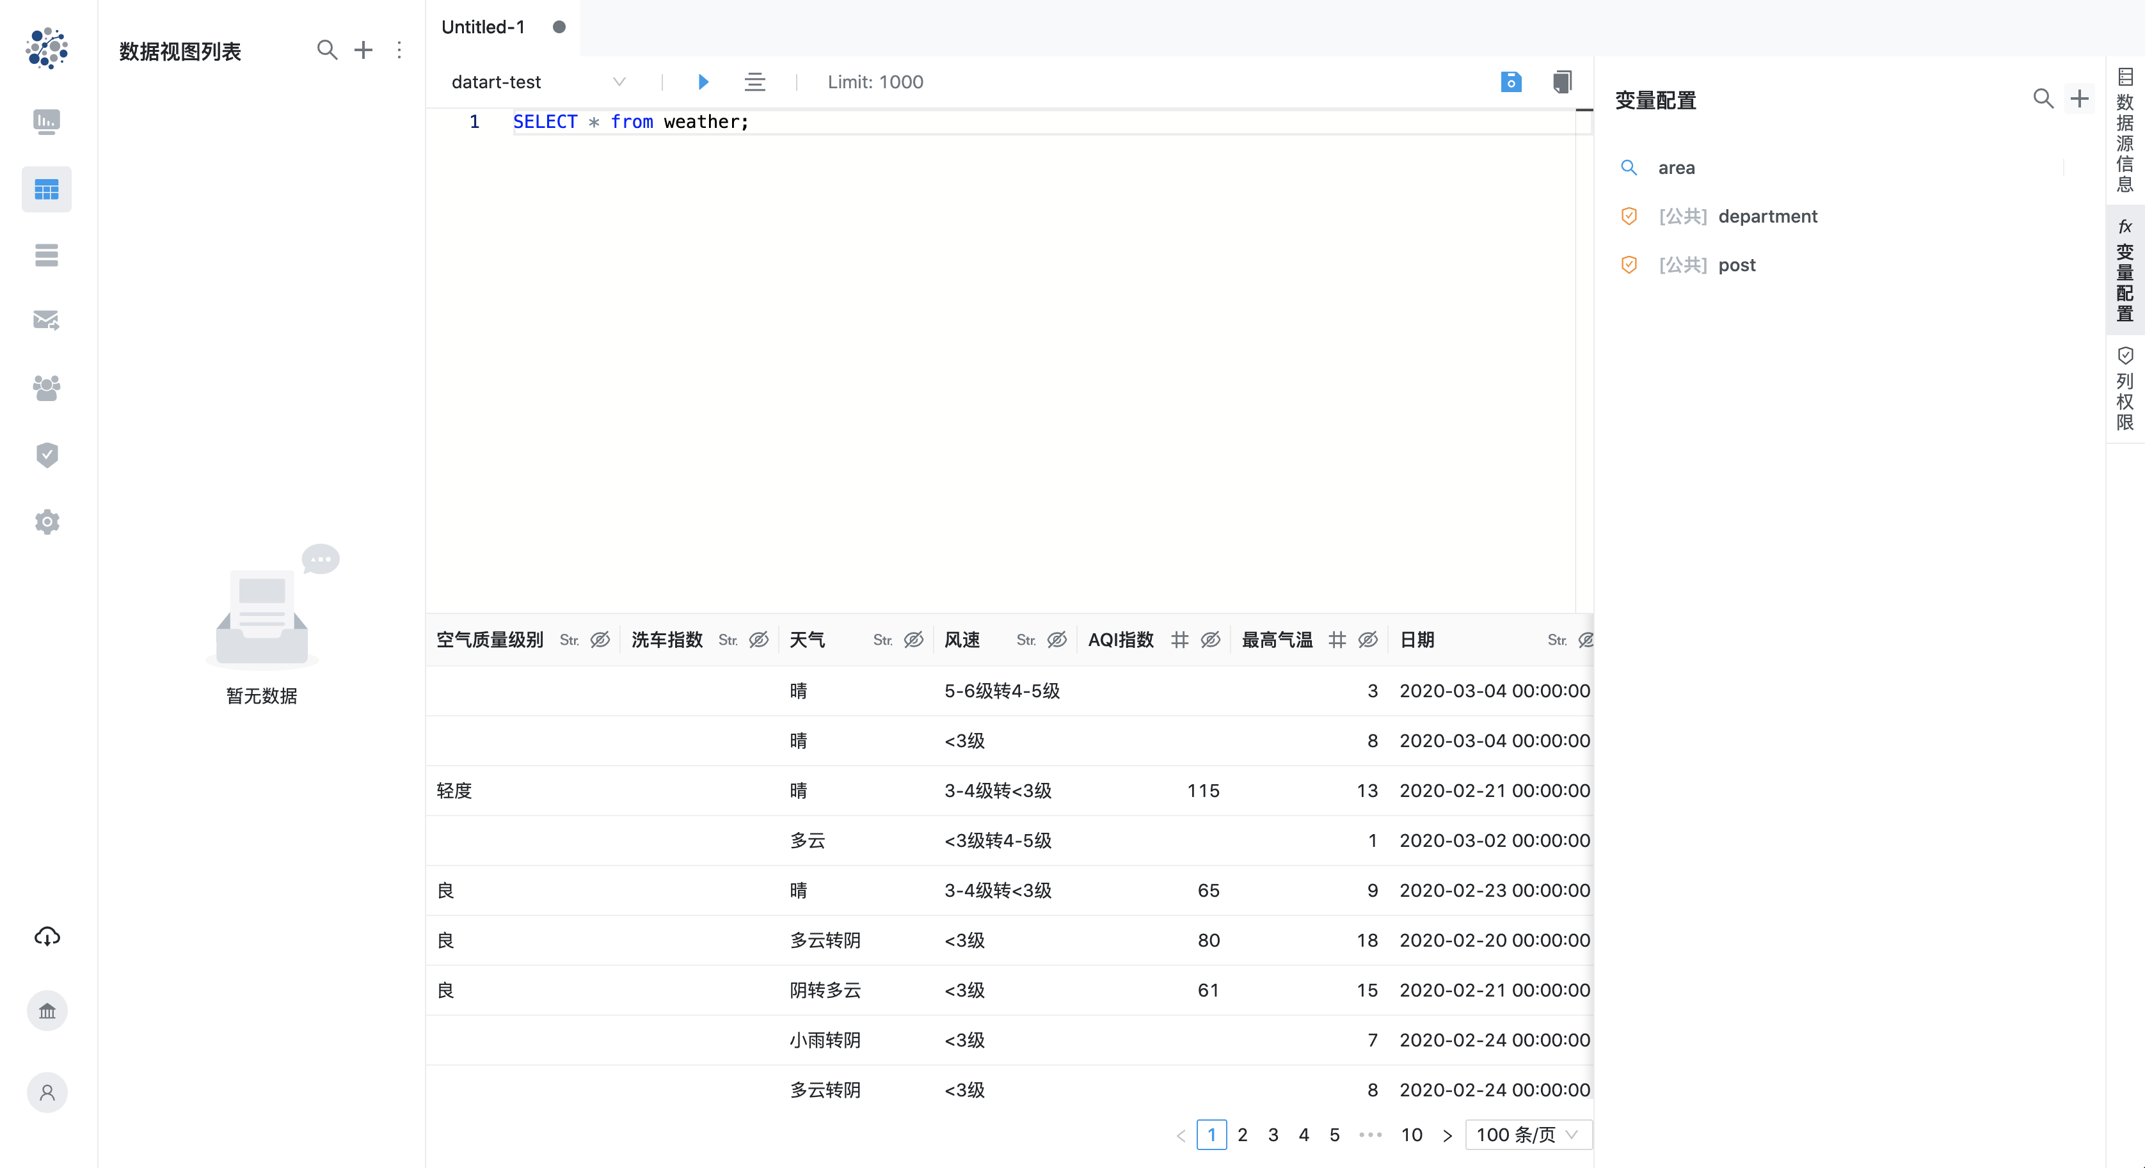Click the 小雨转阴 weather cell
Screen dimensions: 2145x1168
(825, 1041)
